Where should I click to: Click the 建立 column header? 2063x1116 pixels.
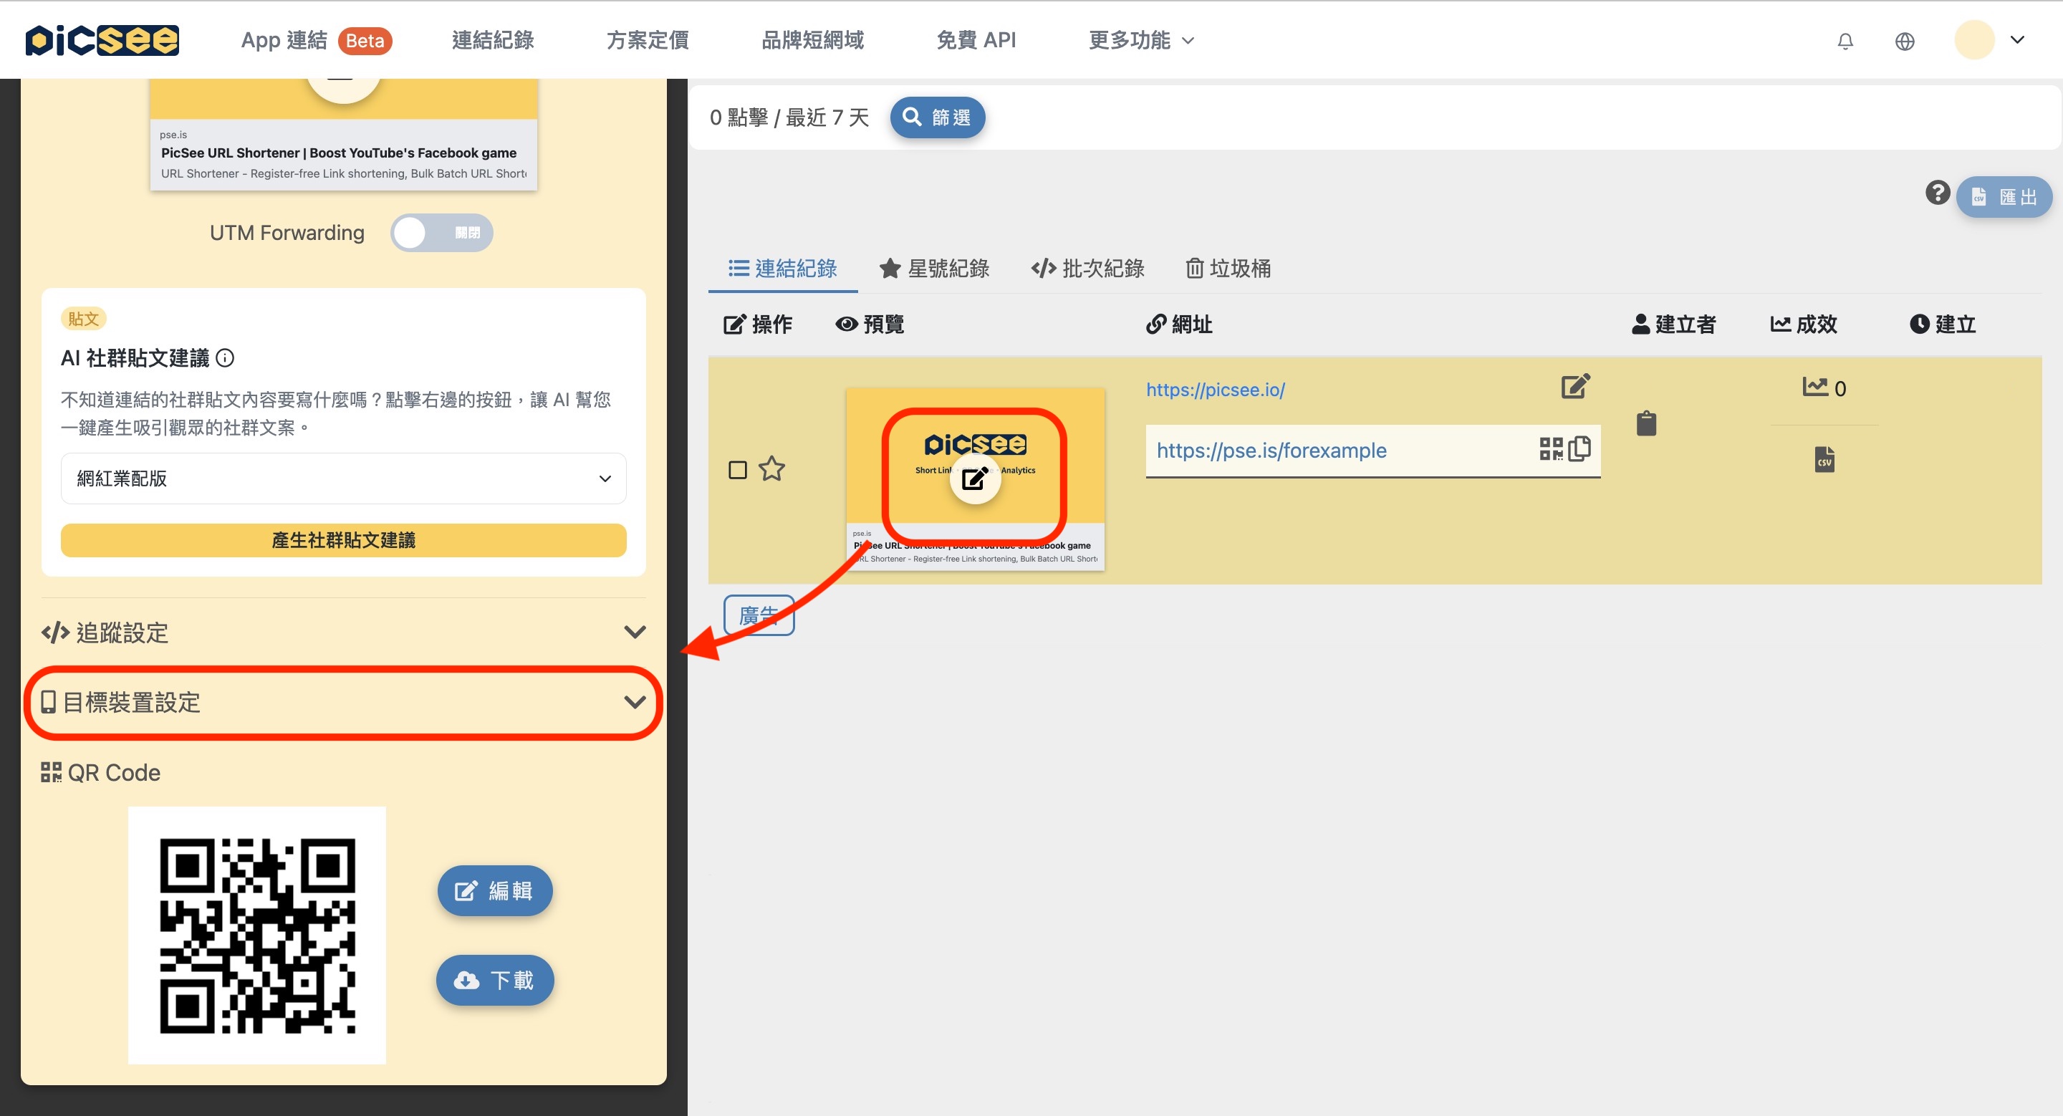(x=1943, y=325)
